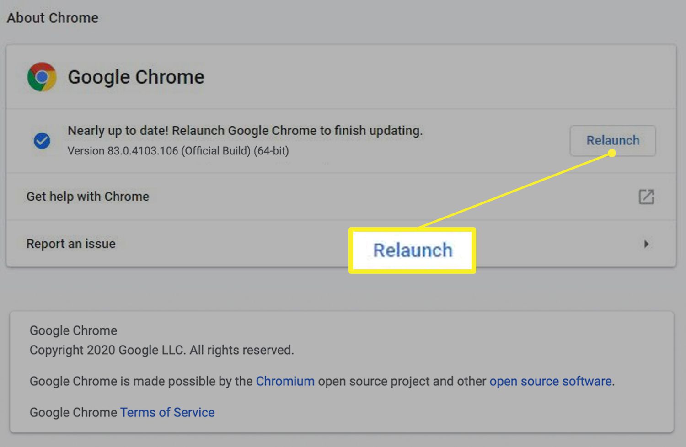This screenshot has width=686, height=447.
Task: Open the open source software link
Action: point(551,381)
